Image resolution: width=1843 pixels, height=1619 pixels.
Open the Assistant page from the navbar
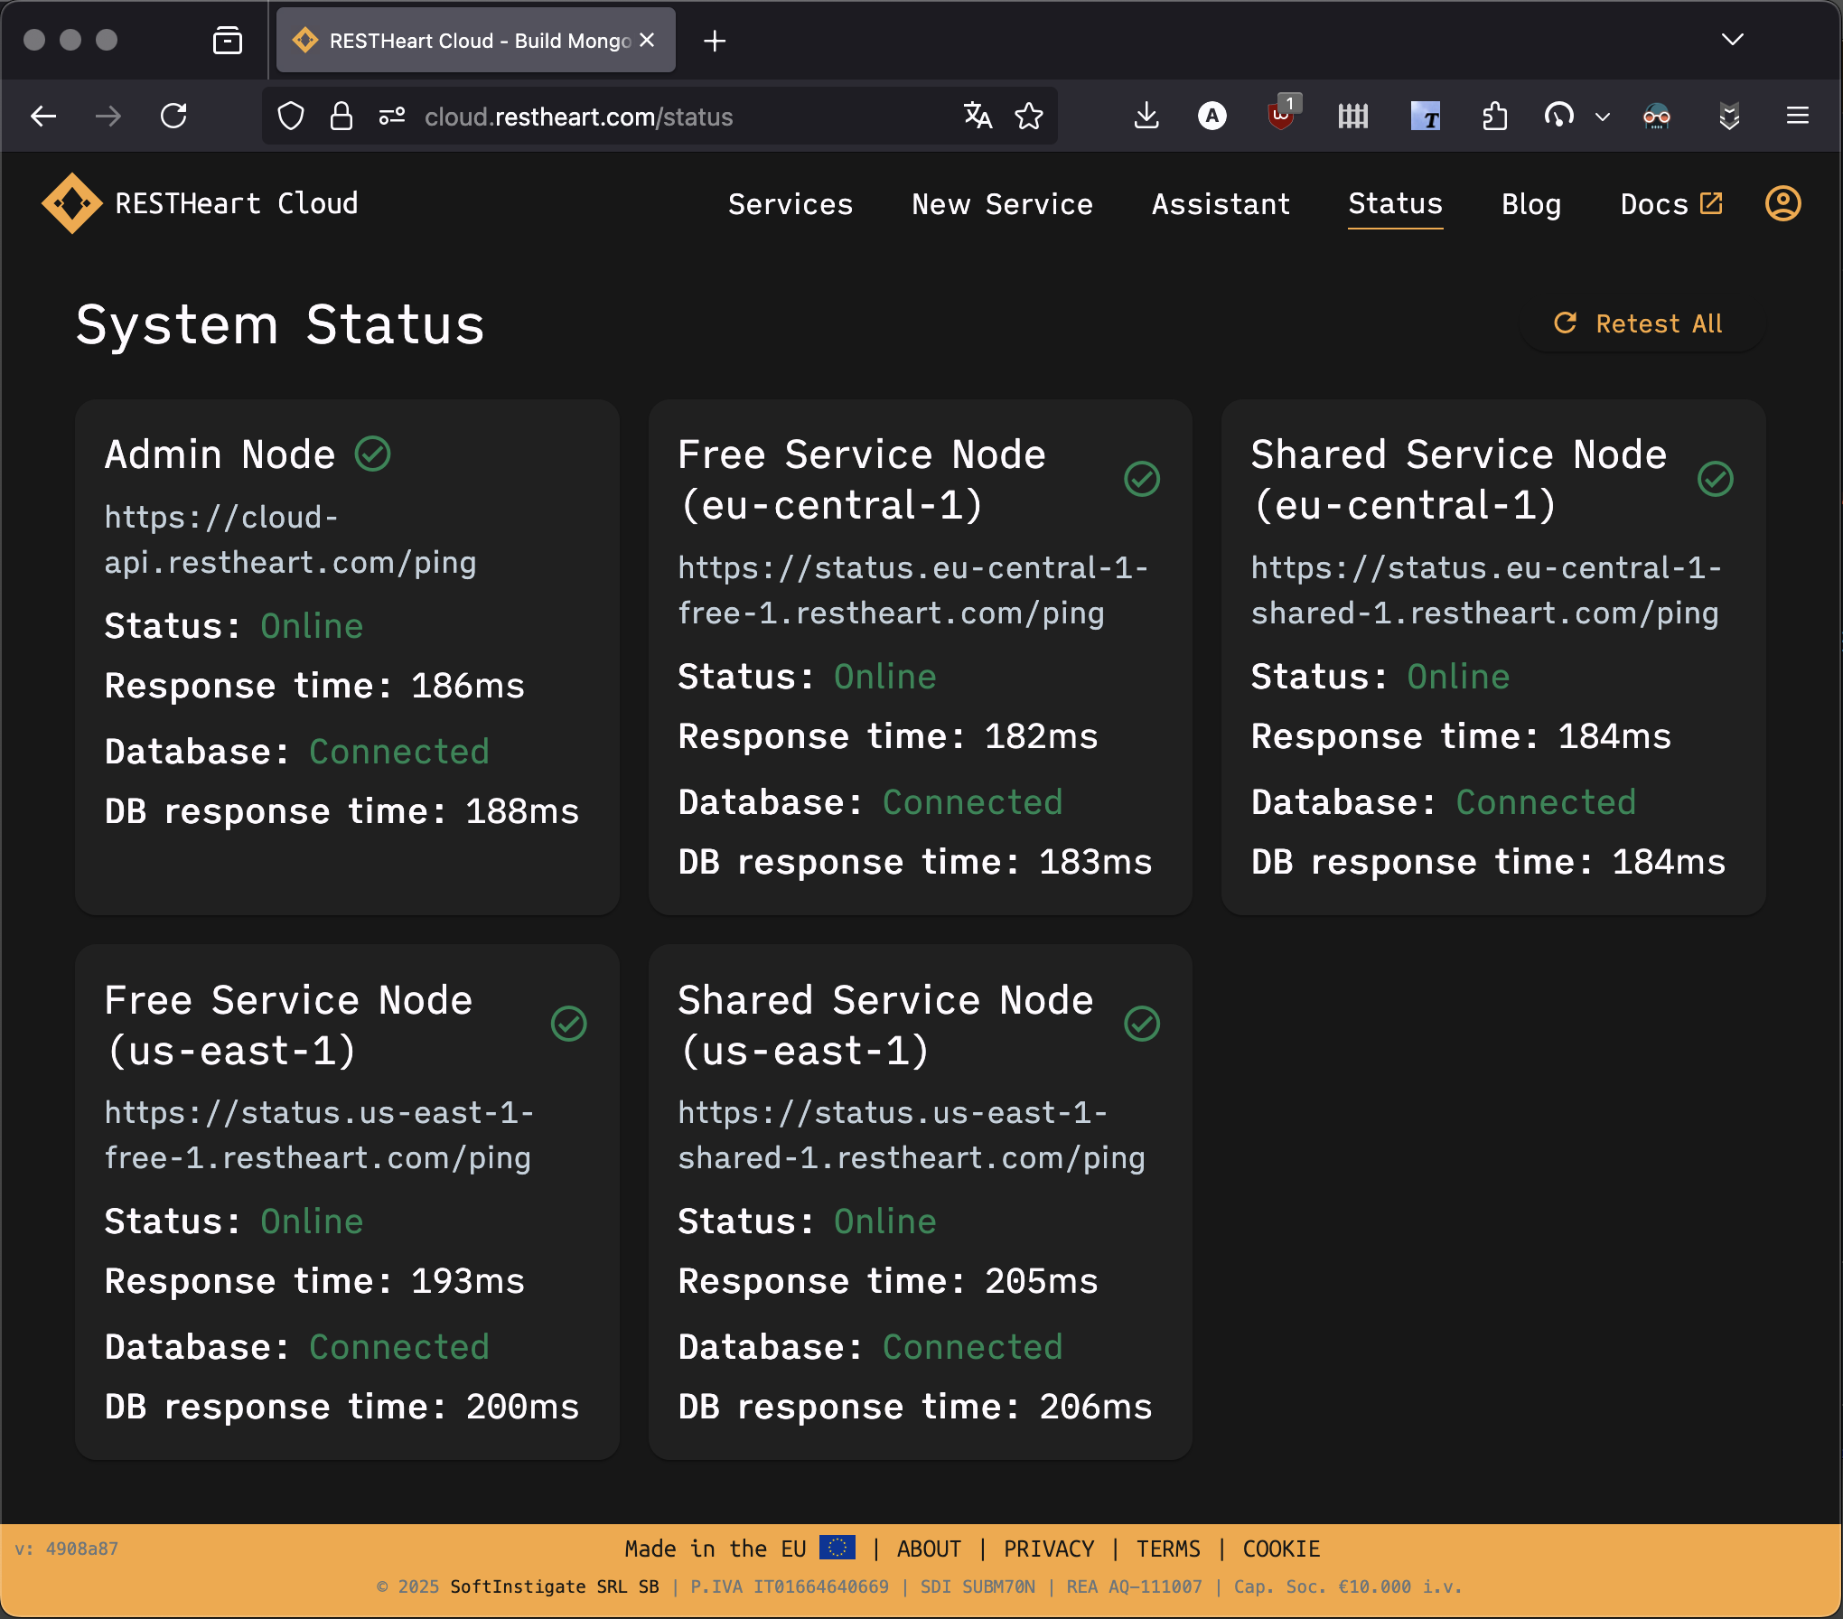tap(1221, 204)
